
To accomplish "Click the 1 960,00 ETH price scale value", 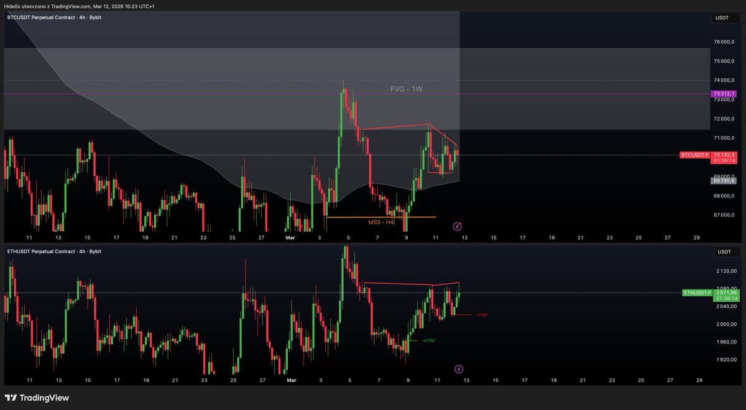I will tap(726, 342).
